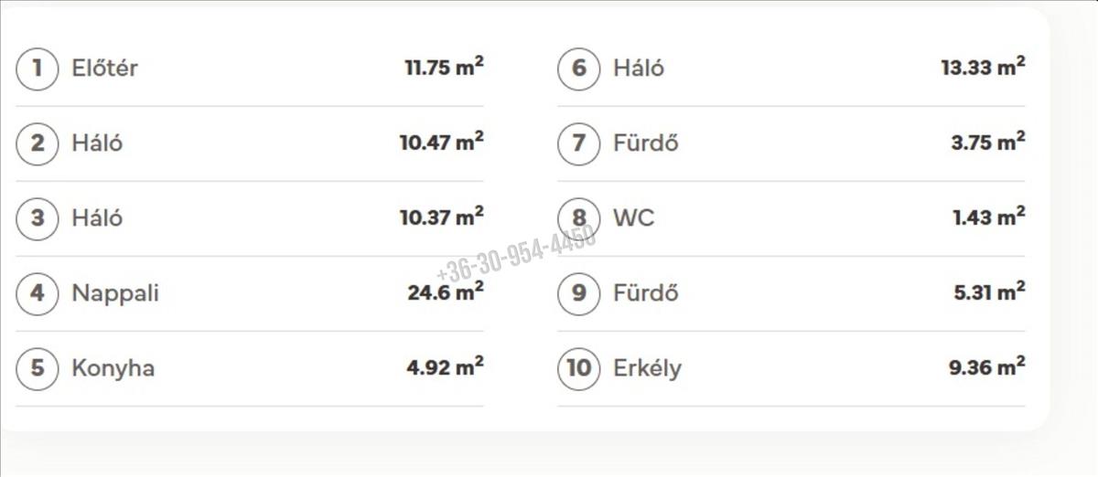This screenshot has height=477, width=1098.
Task: Click the number 7 circle icon
Action: tap(579, 143)
